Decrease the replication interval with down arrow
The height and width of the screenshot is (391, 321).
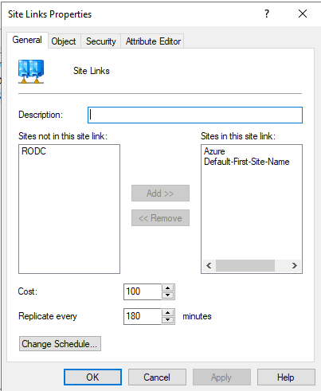coord(167,320)
